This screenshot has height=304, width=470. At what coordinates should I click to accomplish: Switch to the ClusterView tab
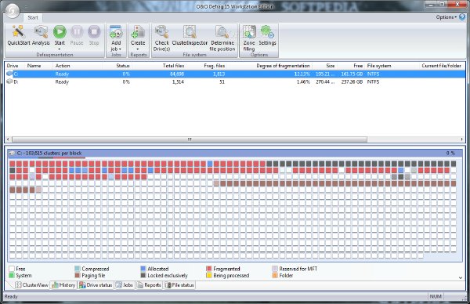click(x=32, y=285)
